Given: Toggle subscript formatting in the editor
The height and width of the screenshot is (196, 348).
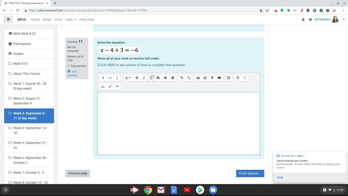Looking at the screenshot, I should click(103, 86).
